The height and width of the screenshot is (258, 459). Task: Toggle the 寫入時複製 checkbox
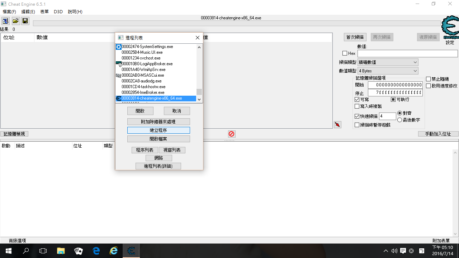pyautogui.click(x=357, y=106)
